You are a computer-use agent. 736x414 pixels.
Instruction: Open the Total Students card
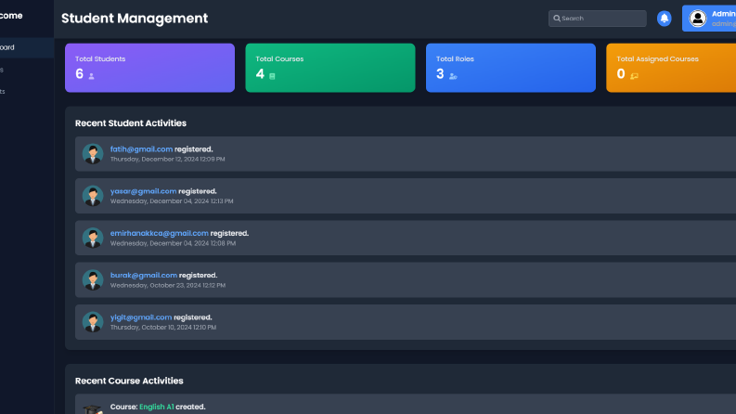click(149, 68)
